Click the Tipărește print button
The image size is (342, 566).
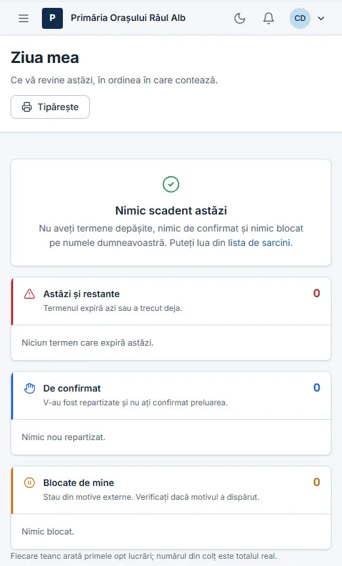point(50,107)
